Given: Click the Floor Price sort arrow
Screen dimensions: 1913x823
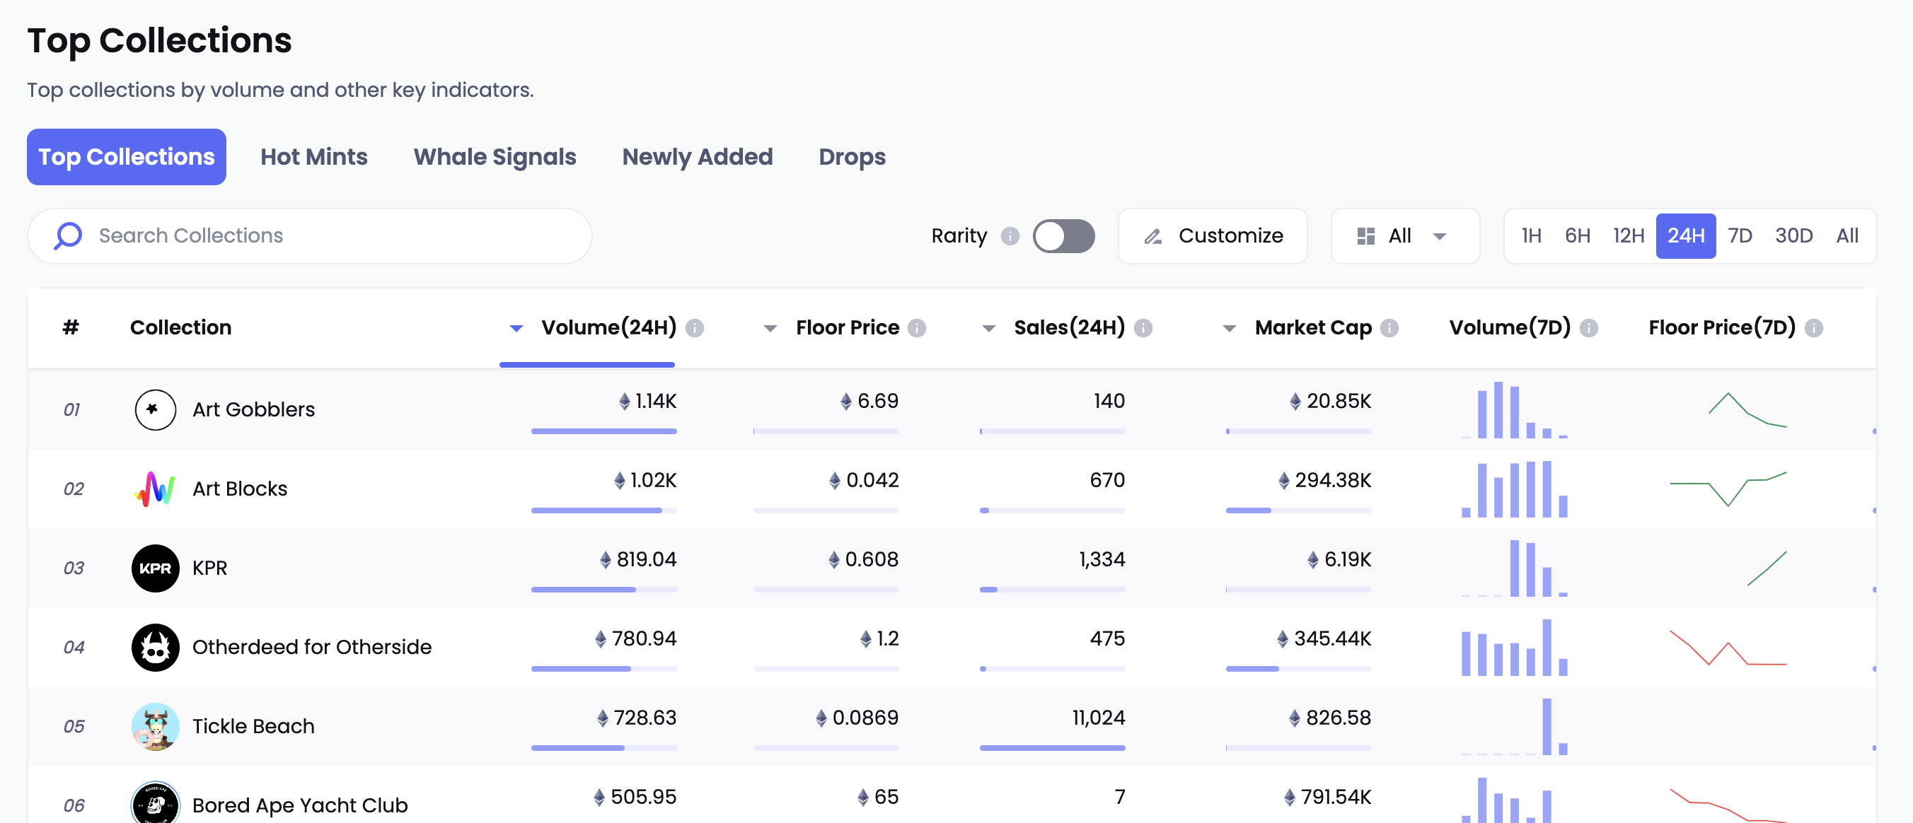Looking at the screenshot, I should 770,328.
